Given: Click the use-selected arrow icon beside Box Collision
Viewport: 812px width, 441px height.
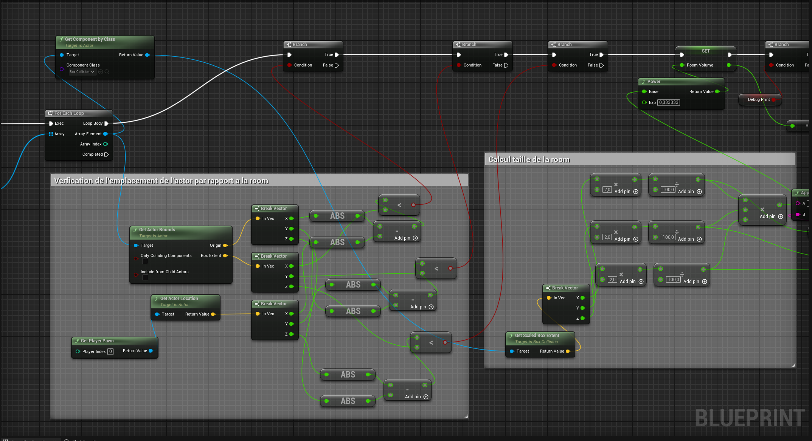Looking at the screenshot, I should pyautogui.click(x=101, y=72).
